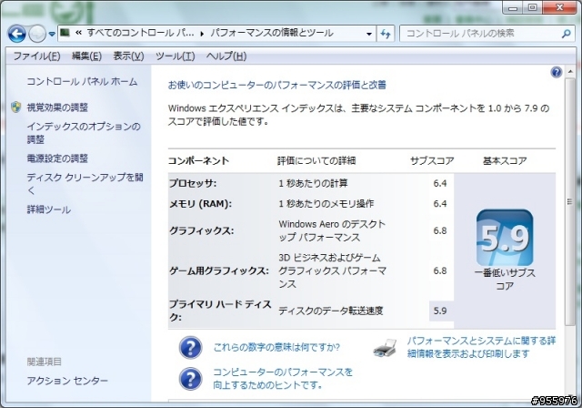Image resolution: width=582 pixels, height=408 pixels.
Task: Open 詳細ツール link
Action: pos(48,209)
